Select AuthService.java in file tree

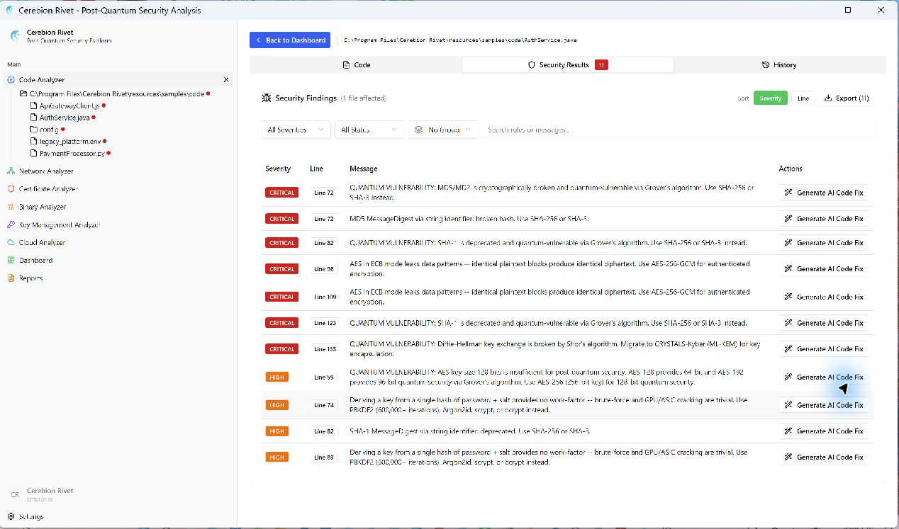(x=65, y=118)
